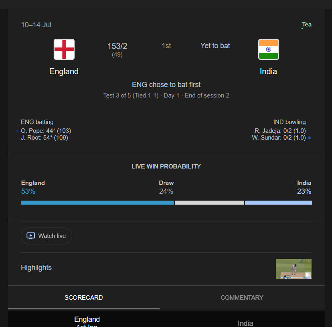Click the India flag icon
This screenshot has height=327, width=332.
pyautogui.click(x=269, y=49)
